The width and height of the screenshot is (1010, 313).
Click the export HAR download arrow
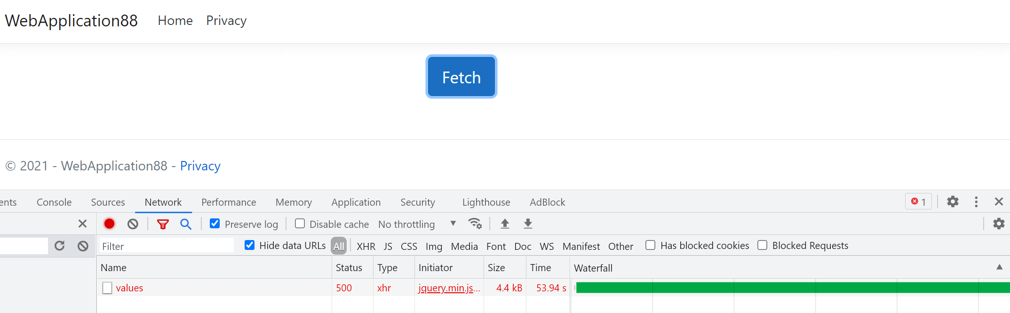[x=528, y=224]
